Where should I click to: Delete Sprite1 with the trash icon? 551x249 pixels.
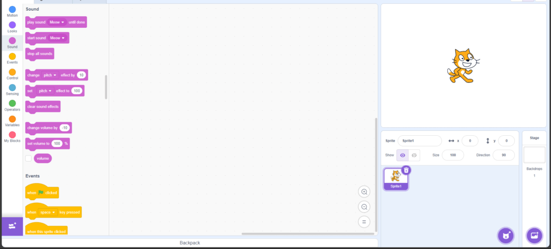click(406, 170)
